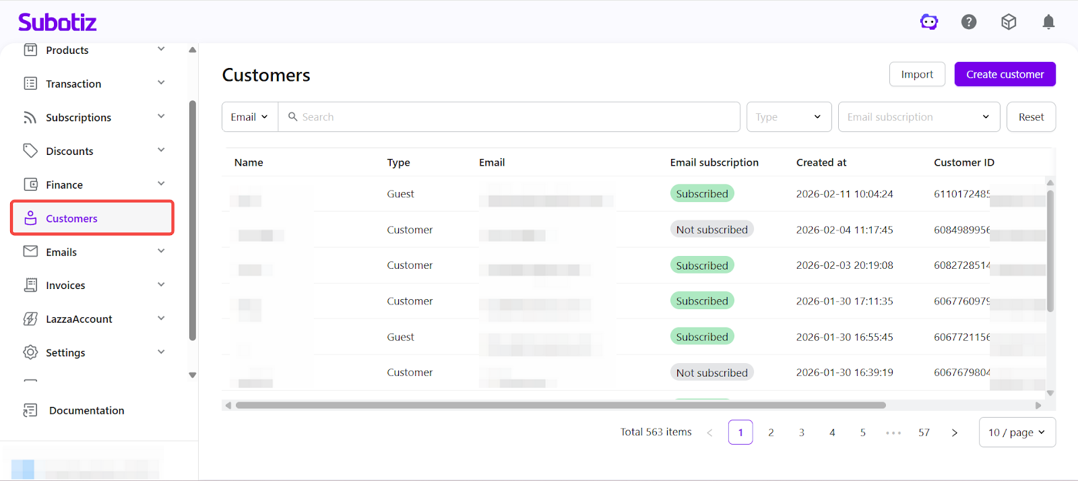Change the 10 / page size selector
Screen dimensions: 1078x481
click(x=1016, y=432)
